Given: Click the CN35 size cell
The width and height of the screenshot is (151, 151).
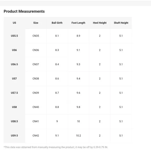Looking at the screenshot, I should 36,36.
